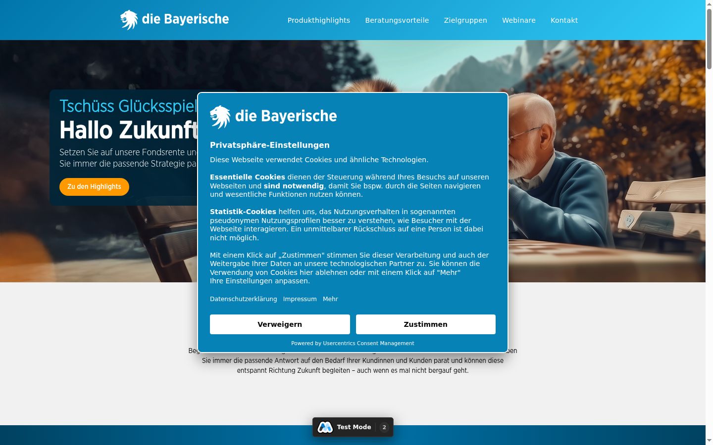
Task: Click the Test Mode counter showing 2
Action: pos(384,427)
